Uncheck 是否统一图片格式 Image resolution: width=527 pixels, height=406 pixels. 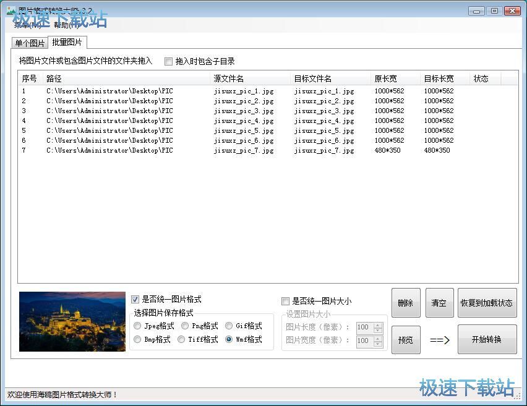point(135,300)
